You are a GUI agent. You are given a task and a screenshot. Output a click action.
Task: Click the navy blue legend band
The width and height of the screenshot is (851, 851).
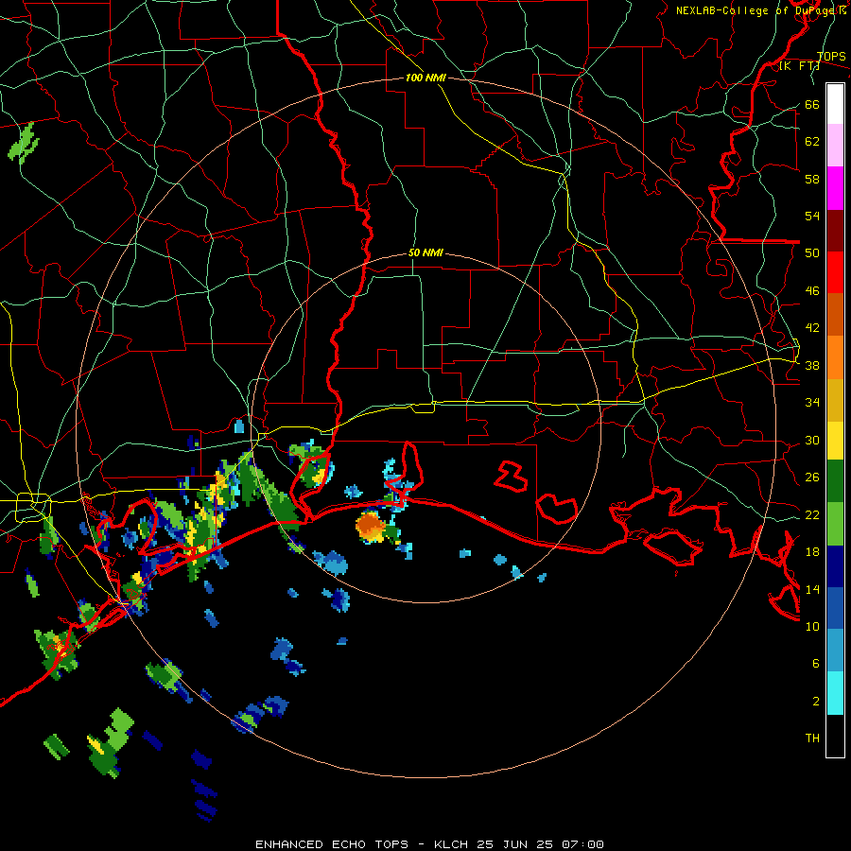click(x=835, y=566)
